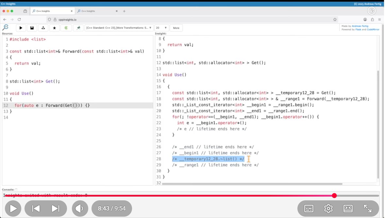Save the current source with the disk icon

tap(32, 28)
